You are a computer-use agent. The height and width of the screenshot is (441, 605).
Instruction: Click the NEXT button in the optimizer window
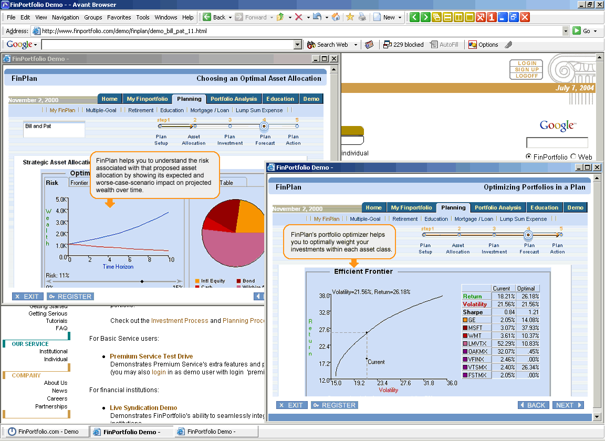[x=568, y=405]
